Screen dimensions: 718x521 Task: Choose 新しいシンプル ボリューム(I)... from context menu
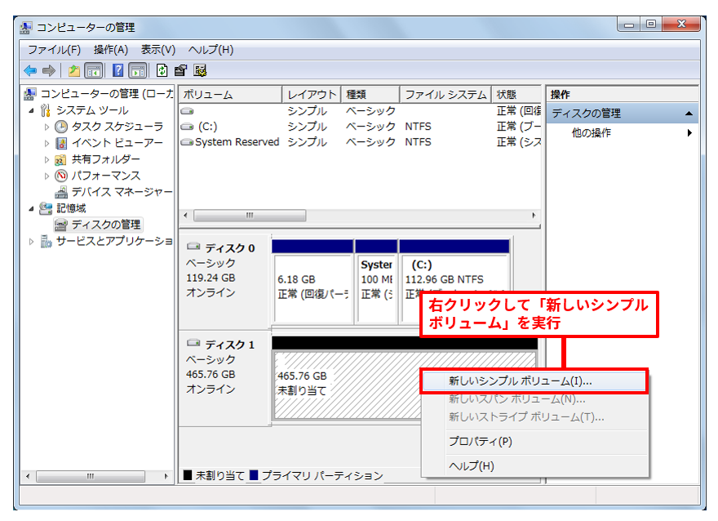coord(534,381)
